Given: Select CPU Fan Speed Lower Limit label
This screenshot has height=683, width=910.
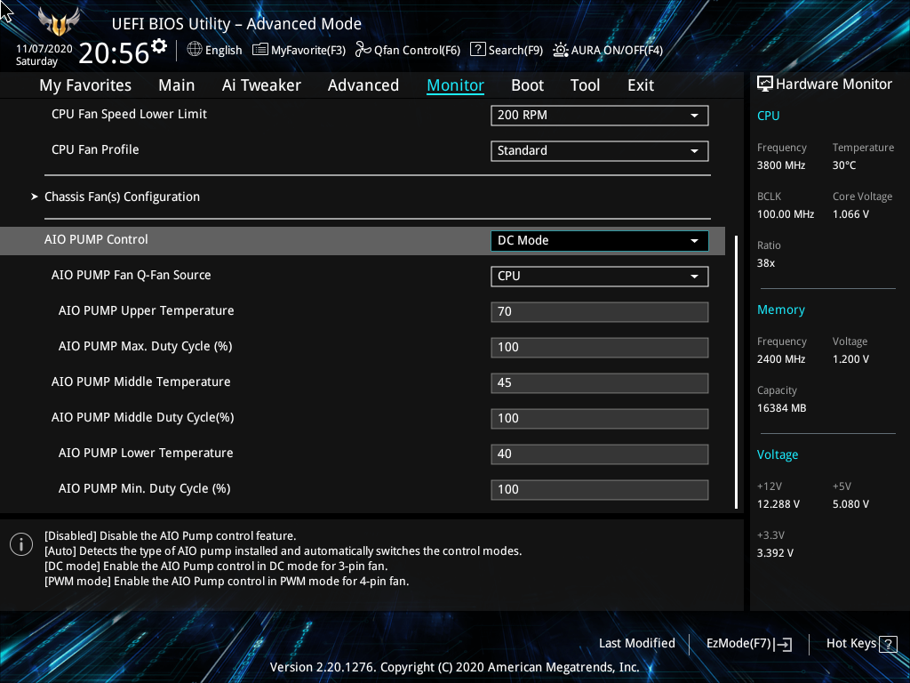Looking at the screenshot, I should (129, 114).
